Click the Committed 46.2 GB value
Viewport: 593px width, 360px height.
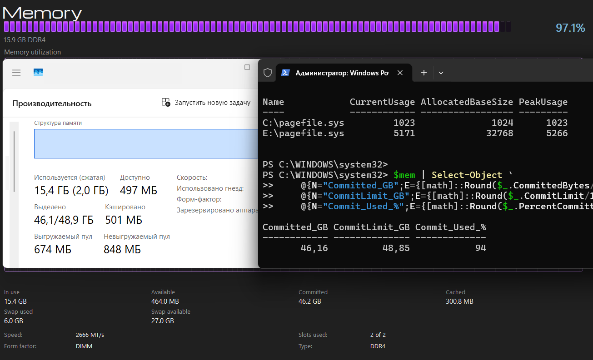(310, 301)
